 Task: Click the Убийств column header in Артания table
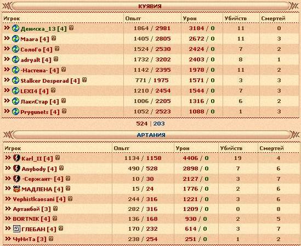click(231, 148)
